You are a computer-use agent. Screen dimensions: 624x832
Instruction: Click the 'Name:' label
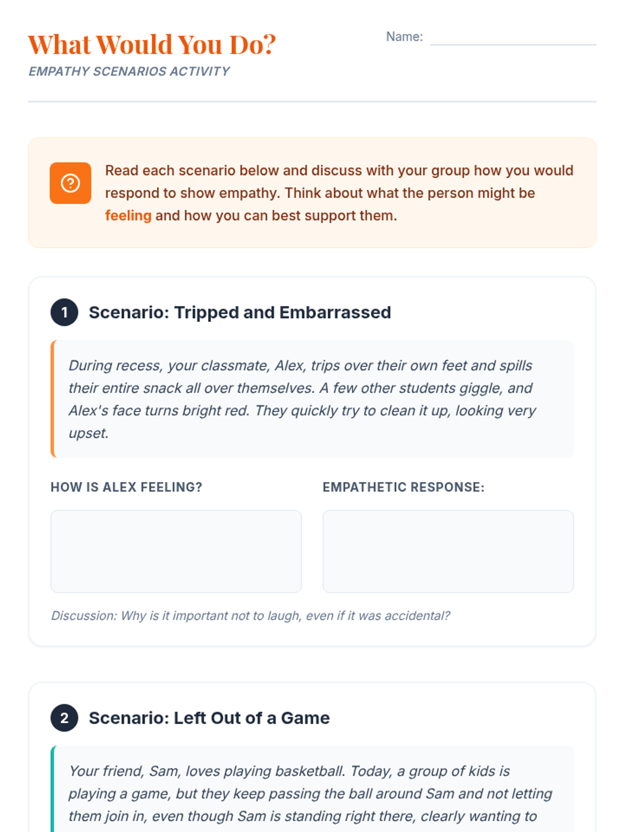(x=404, y=37)
